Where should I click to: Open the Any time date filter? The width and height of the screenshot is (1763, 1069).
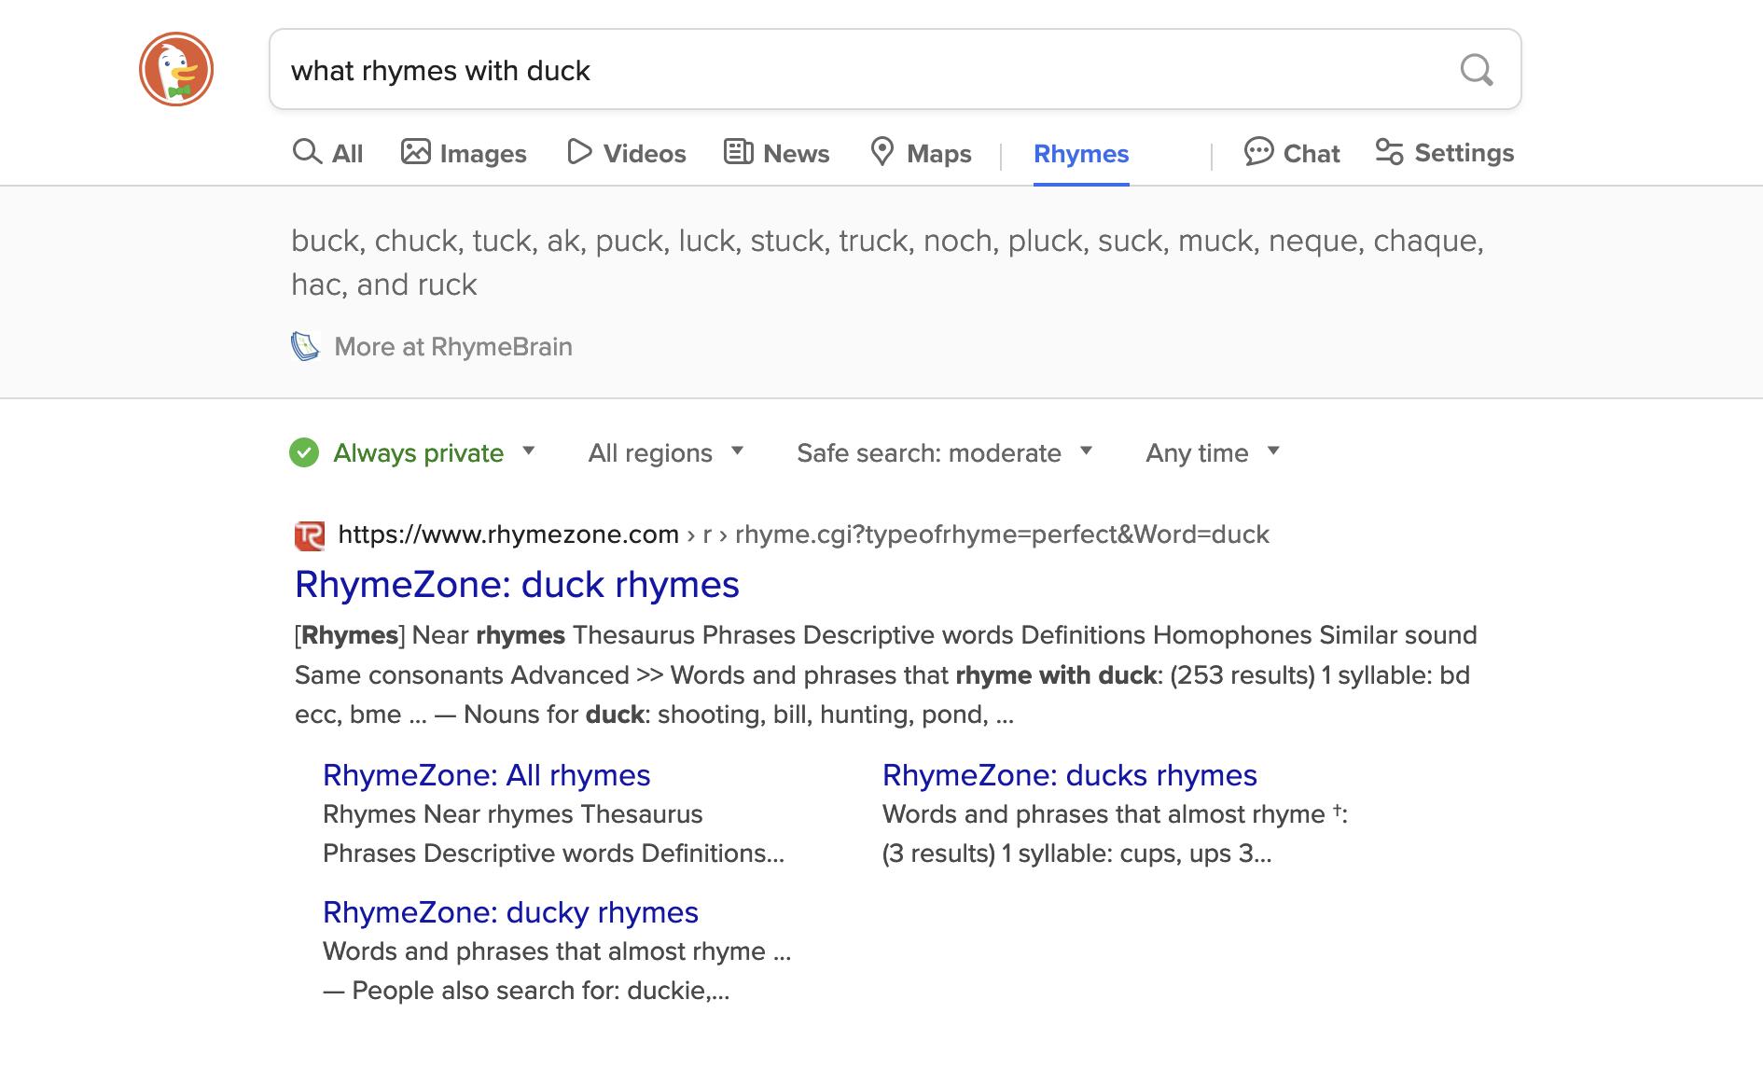point(1211,452)
